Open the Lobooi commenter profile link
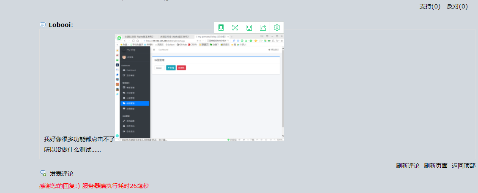478x193 pixels. coord(60,25)
